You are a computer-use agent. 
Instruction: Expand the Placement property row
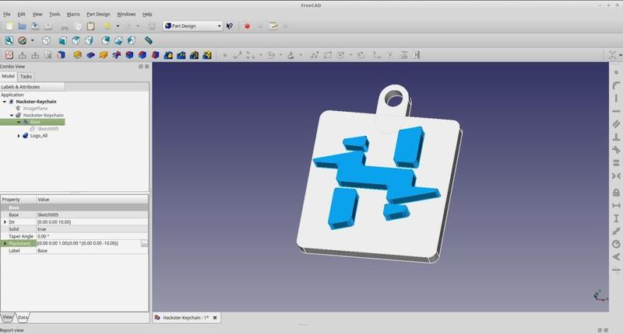click(5, 244)
